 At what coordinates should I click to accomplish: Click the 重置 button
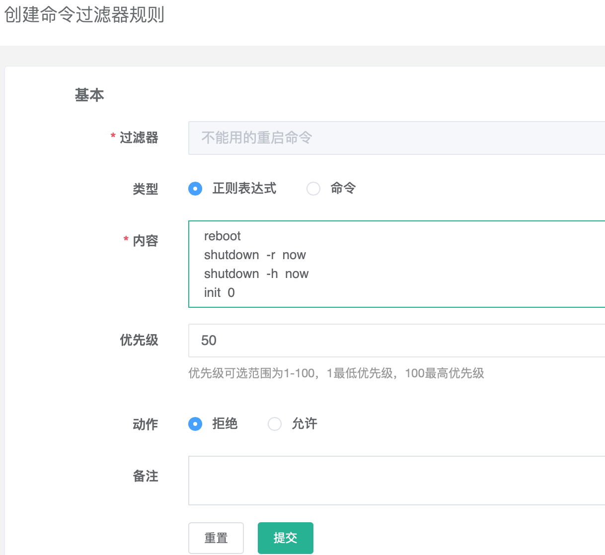tap(216, 538)
